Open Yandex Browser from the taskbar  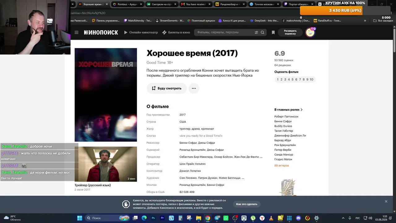pos(262,218)
